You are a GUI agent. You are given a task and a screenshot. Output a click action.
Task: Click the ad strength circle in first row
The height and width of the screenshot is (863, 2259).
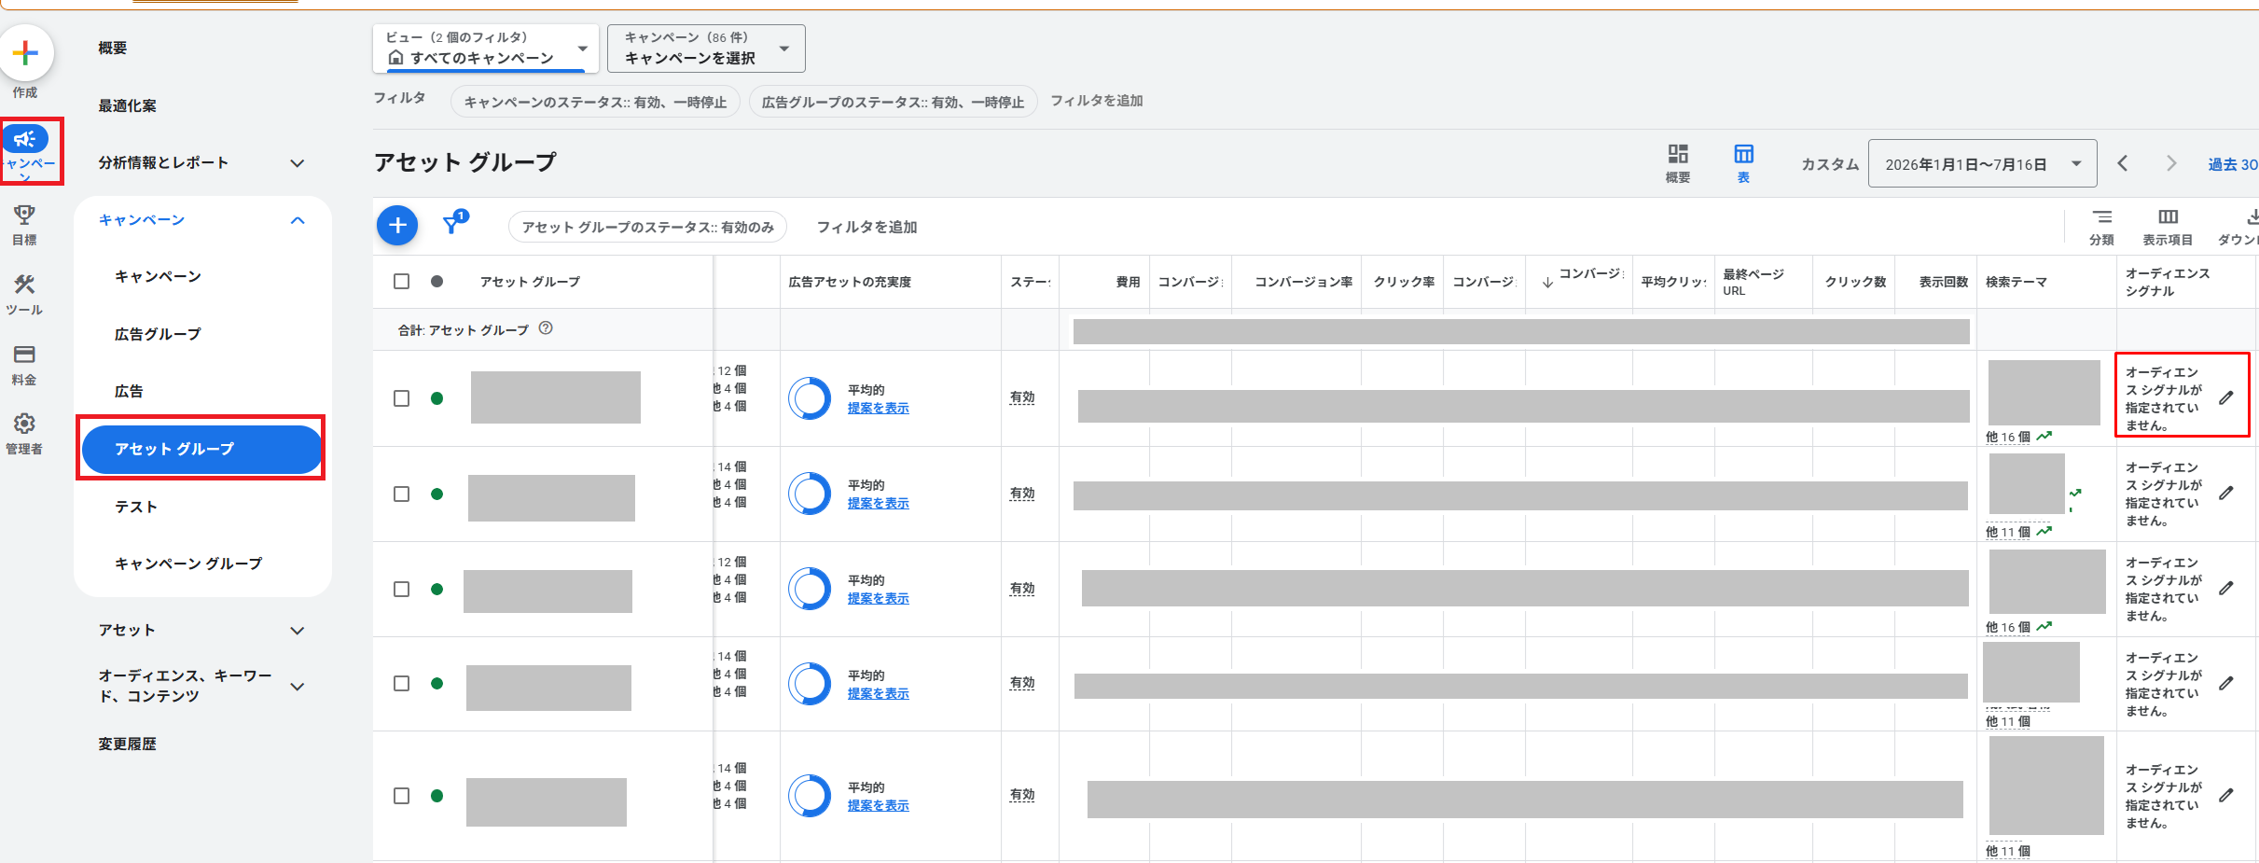pos(810,398)
